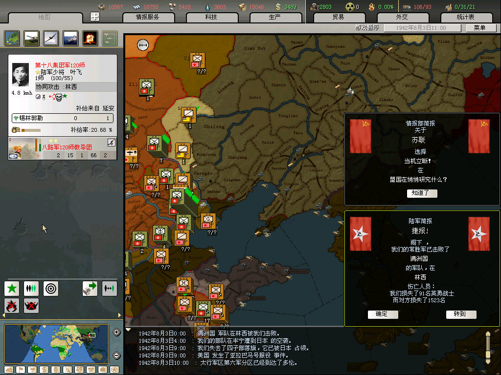Image resolution: width=501 pixels, height=375 pixels.
Task: Open the 科技 tab
Action: pyautogui.click(x=211, y=17)
